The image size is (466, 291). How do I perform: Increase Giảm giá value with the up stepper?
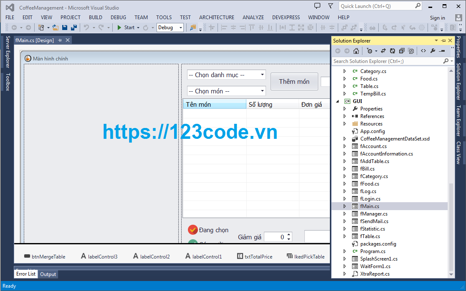pos(288,234)
